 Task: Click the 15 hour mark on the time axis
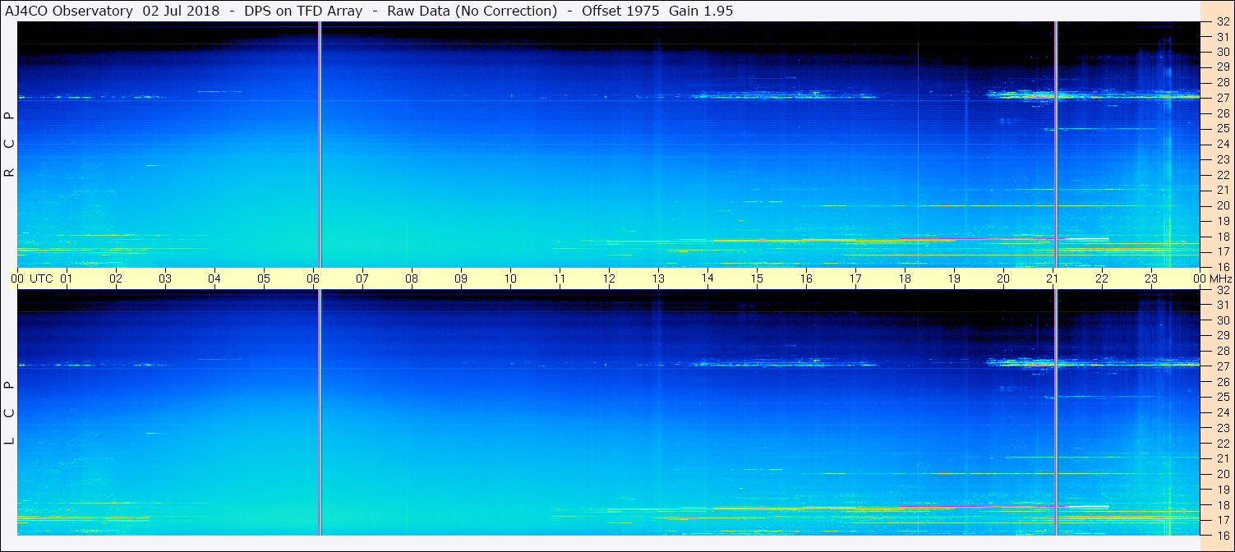pyautogui.click(x=757, y=278)
